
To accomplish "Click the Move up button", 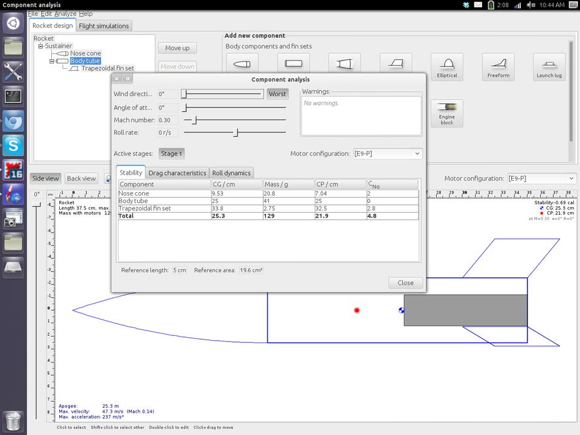I will point(177,48).
